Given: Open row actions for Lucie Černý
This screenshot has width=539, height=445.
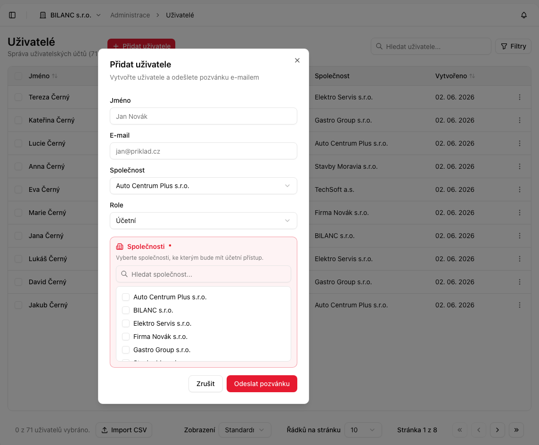Looking at the screenshot, I should tap(519, 143).
